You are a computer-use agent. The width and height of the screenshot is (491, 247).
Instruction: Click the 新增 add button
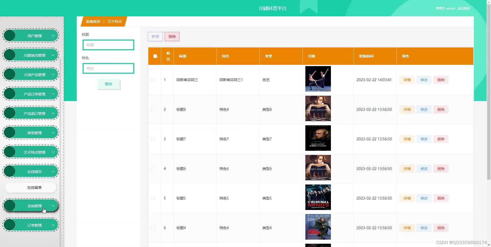155,36
